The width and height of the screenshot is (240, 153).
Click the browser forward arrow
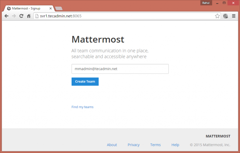pyautogui.click(x=14, y=16)
